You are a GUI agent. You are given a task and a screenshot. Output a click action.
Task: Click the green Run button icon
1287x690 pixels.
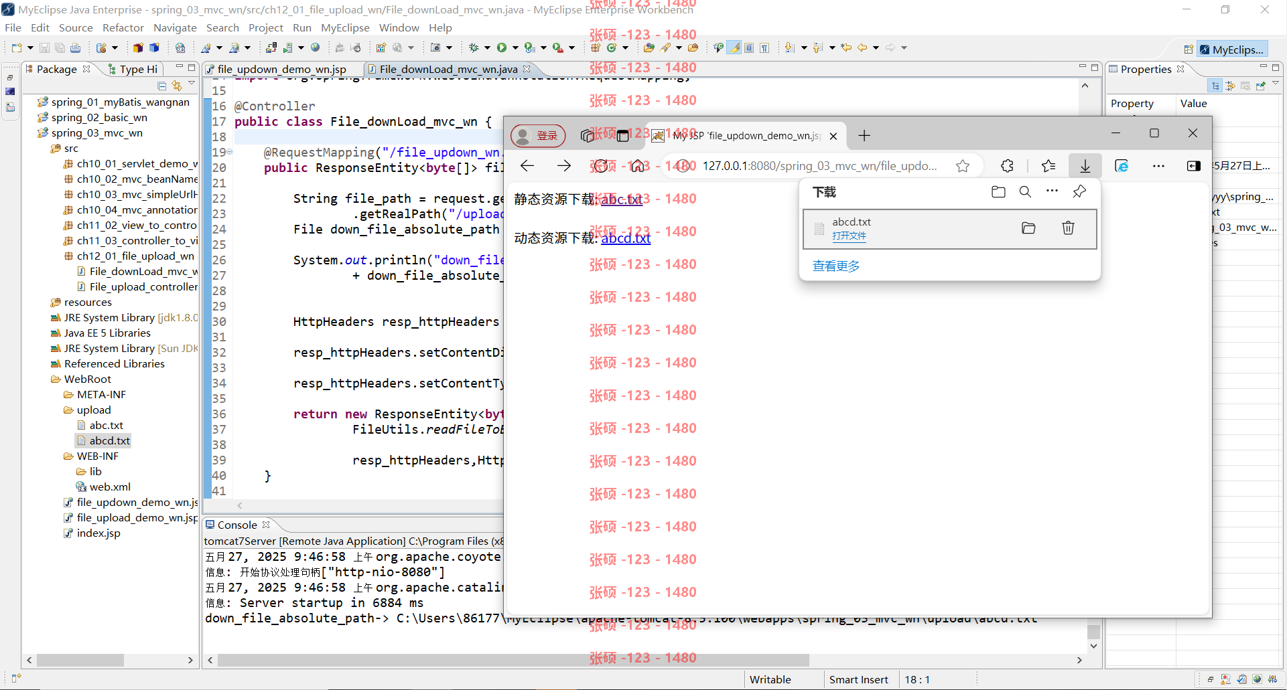click(x=502, y=48)
